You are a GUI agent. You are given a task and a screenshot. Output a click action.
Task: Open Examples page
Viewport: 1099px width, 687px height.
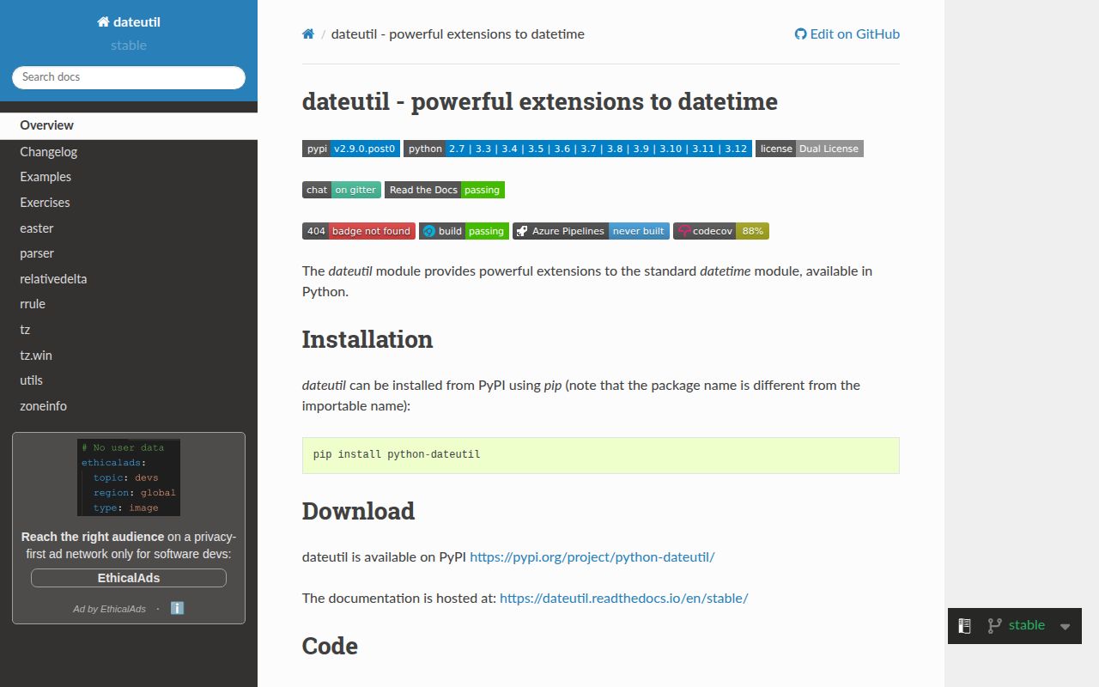tap(129, 177)
